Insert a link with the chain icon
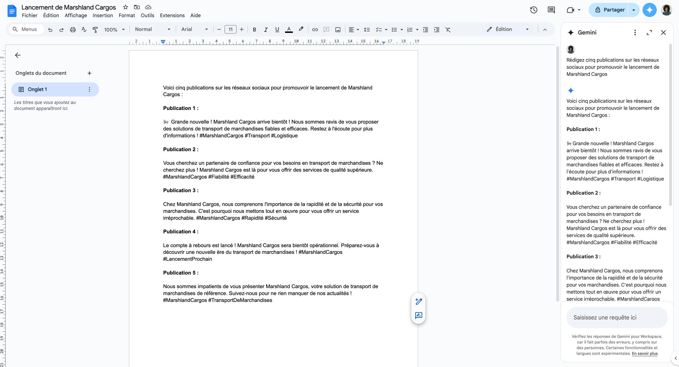 pyautogui.click(x=315, y=30)
